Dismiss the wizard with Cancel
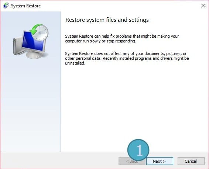This screenshot has height=169, width=209. click(191, 161)
